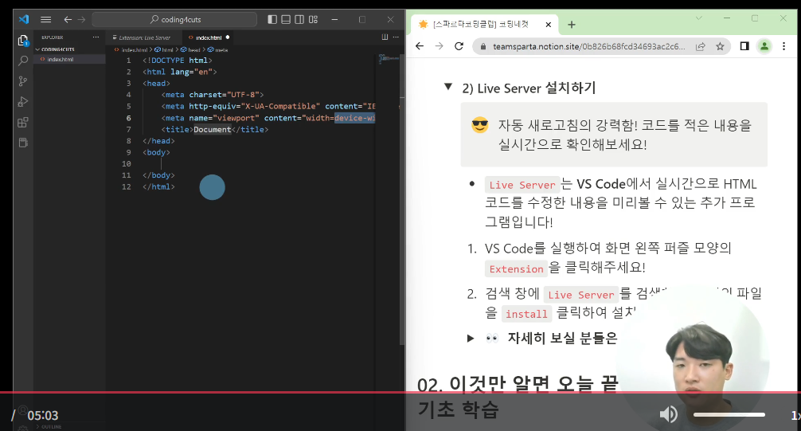Open the VS Code hamburger menu
The image size is (801, 431).
click(x=45, y=19)
